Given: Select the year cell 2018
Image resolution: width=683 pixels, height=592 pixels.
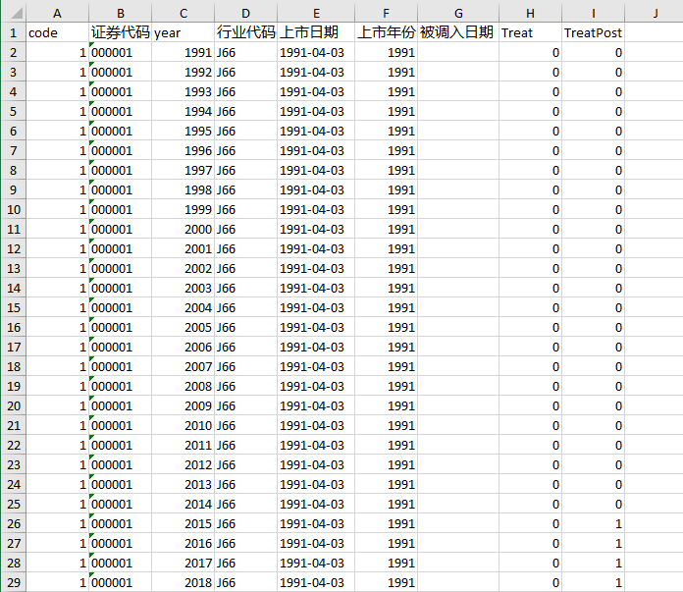Looking at the screenshot, I should (x=183, y=582).
